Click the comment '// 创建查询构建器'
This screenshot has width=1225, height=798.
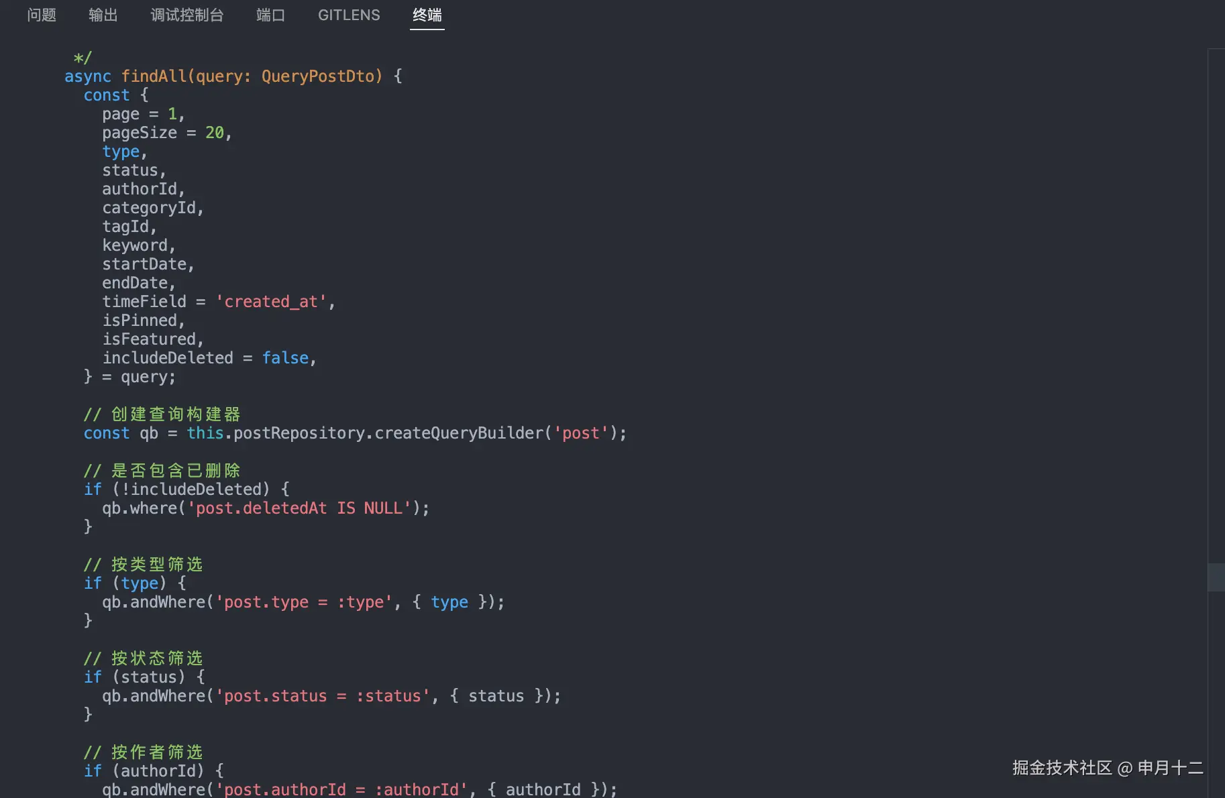pyautogui.click(x=162, y=414)
